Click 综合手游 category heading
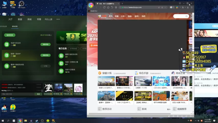Screen dimensions: 218x123 tap(144, 73)
